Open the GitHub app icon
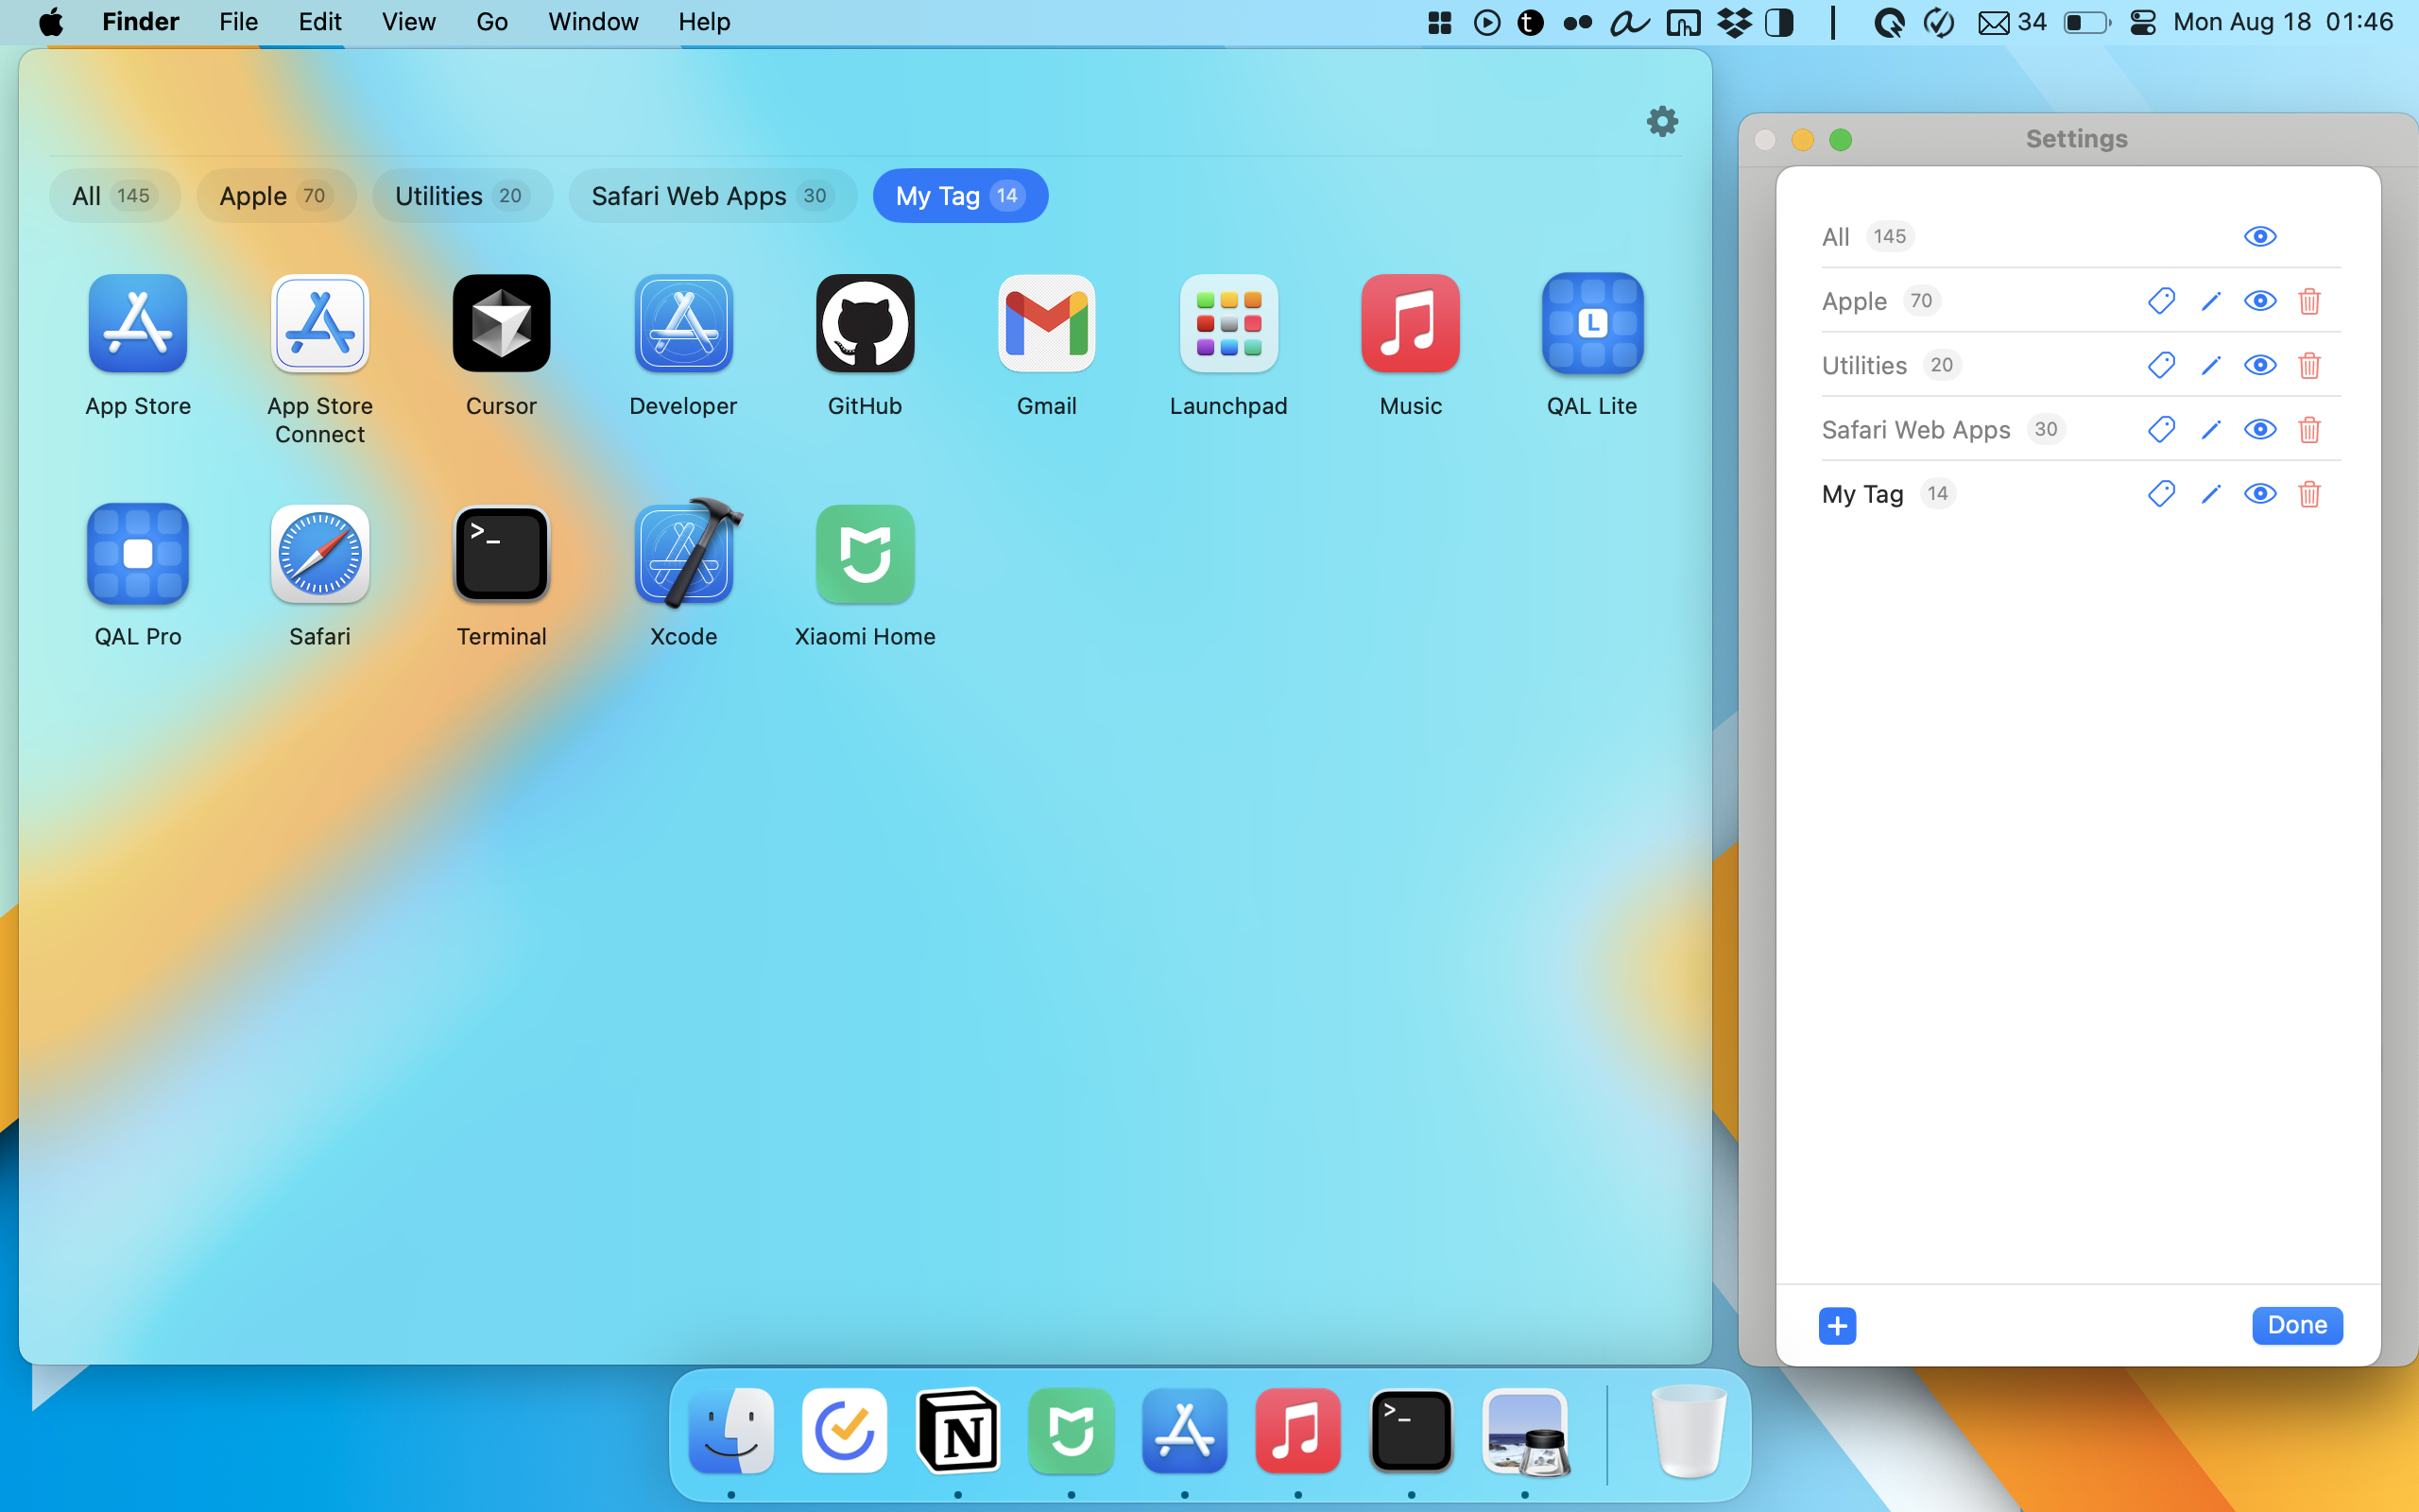This screenshot has height=1512, width=2419. coord(865,324)
